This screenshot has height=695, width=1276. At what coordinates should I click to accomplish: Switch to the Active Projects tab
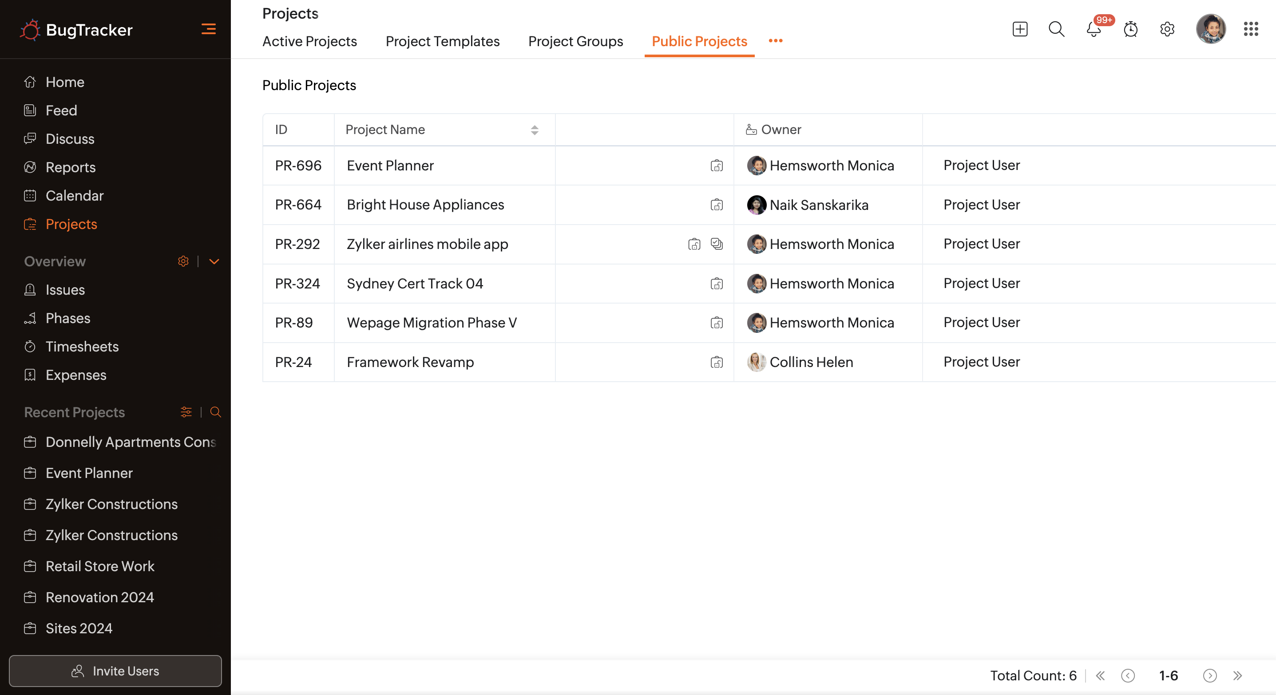pyautogui.click(x=309, y=41)
